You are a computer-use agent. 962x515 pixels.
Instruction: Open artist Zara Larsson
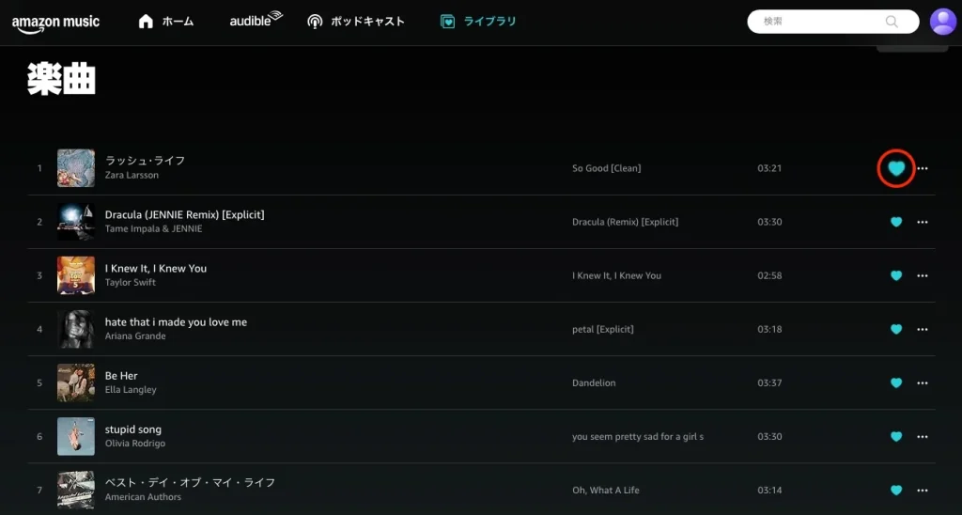click(x=132, y=175)
